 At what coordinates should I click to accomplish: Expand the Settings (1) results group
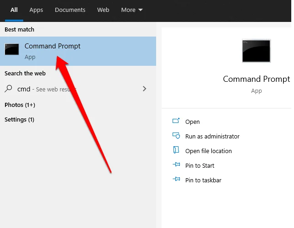pos(19,119)
